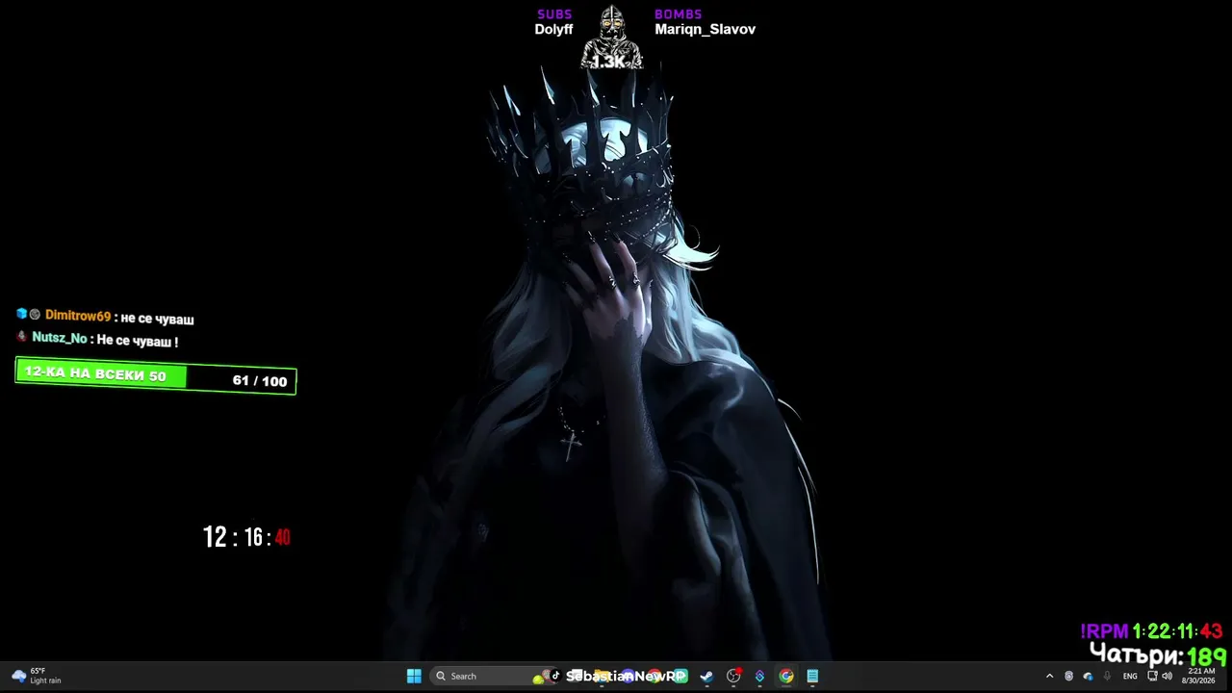1232x693 pixels.
Task: Expand the hidden tray icons chevron
Action: 1049,676
